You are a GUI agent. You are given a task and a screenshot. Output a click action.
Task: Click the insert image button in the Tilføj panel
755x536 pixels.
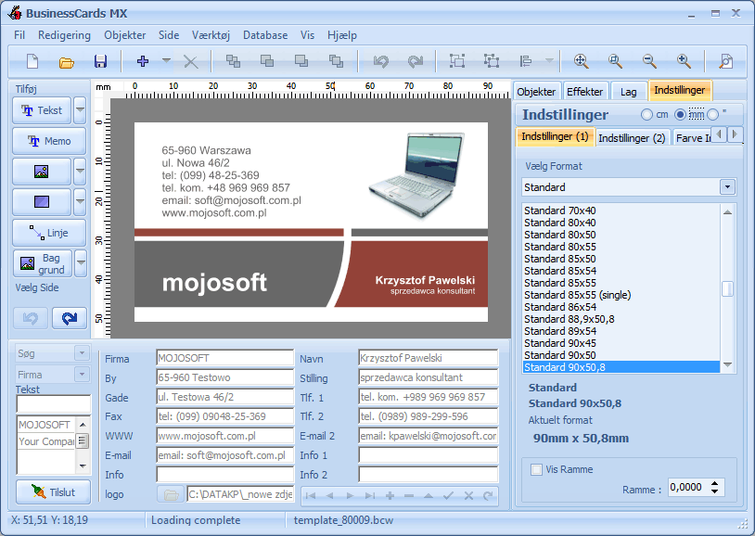(x=42, y=172)
